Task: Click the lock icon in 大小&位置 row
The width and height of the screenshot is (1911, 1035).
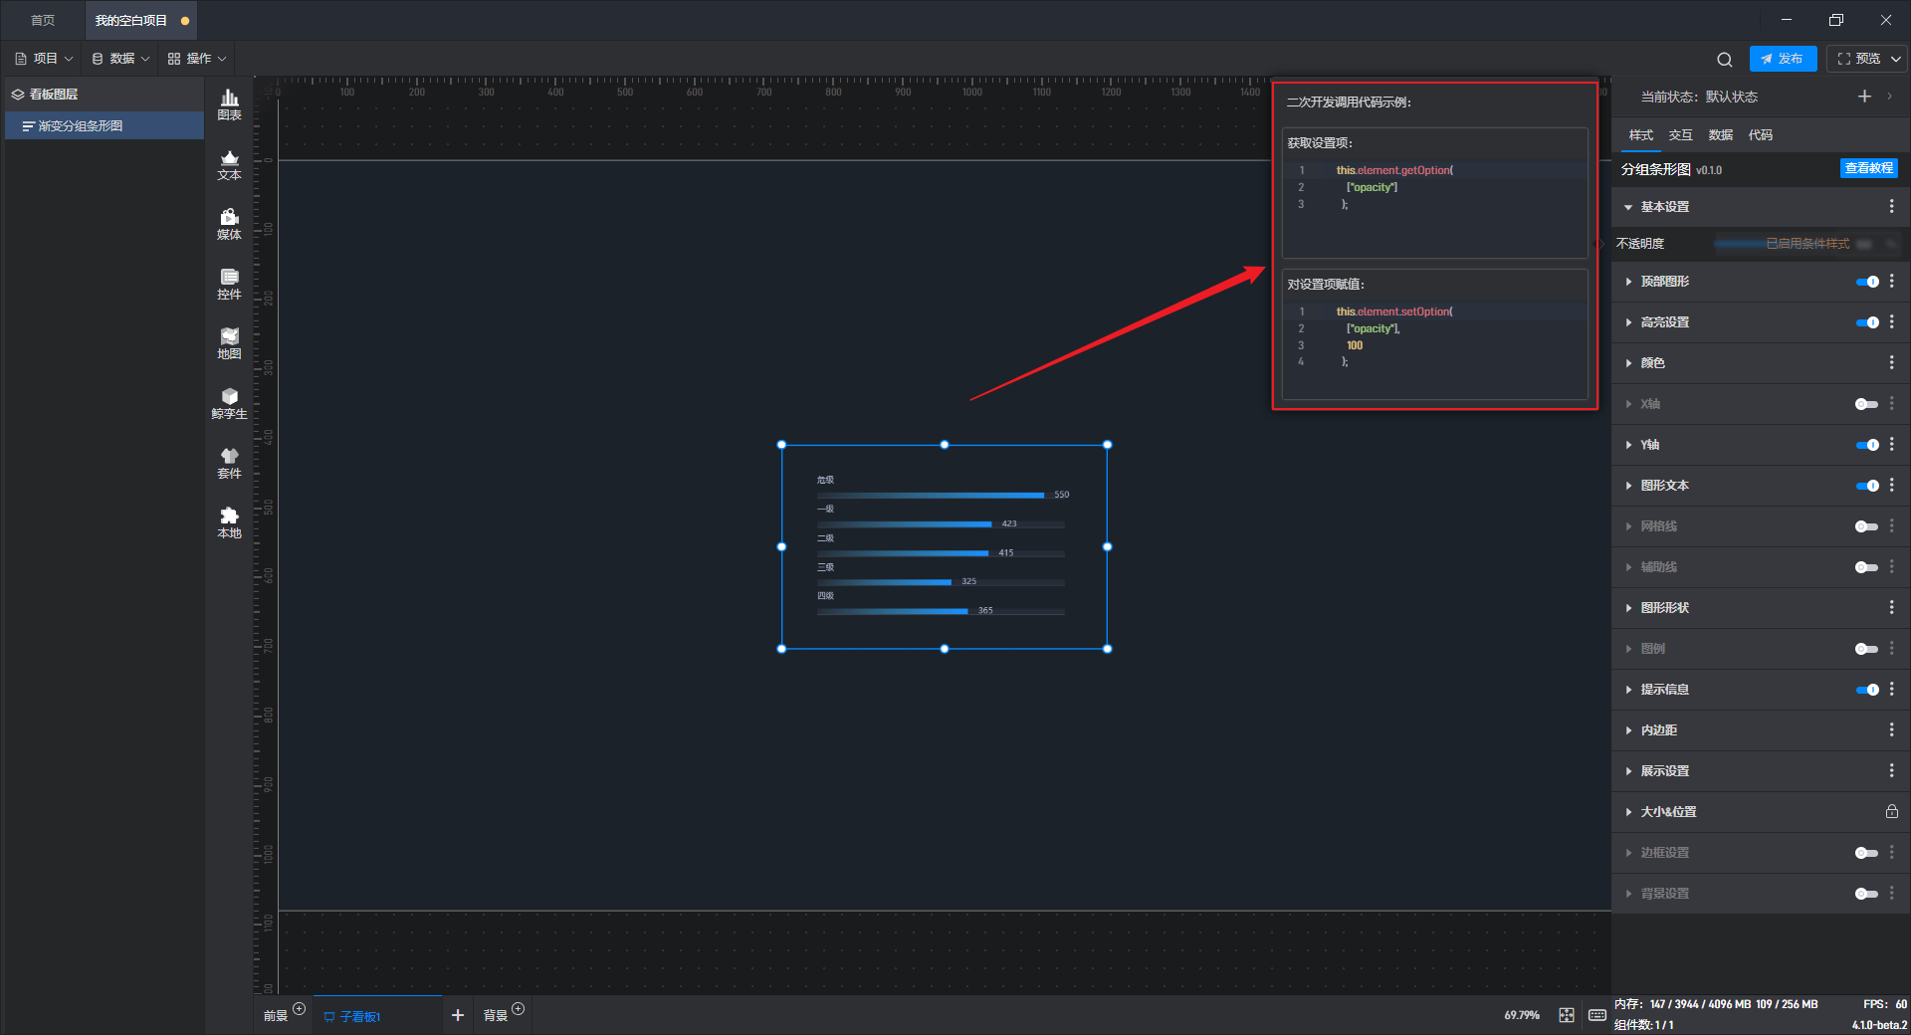Action: pos(1891,812)
